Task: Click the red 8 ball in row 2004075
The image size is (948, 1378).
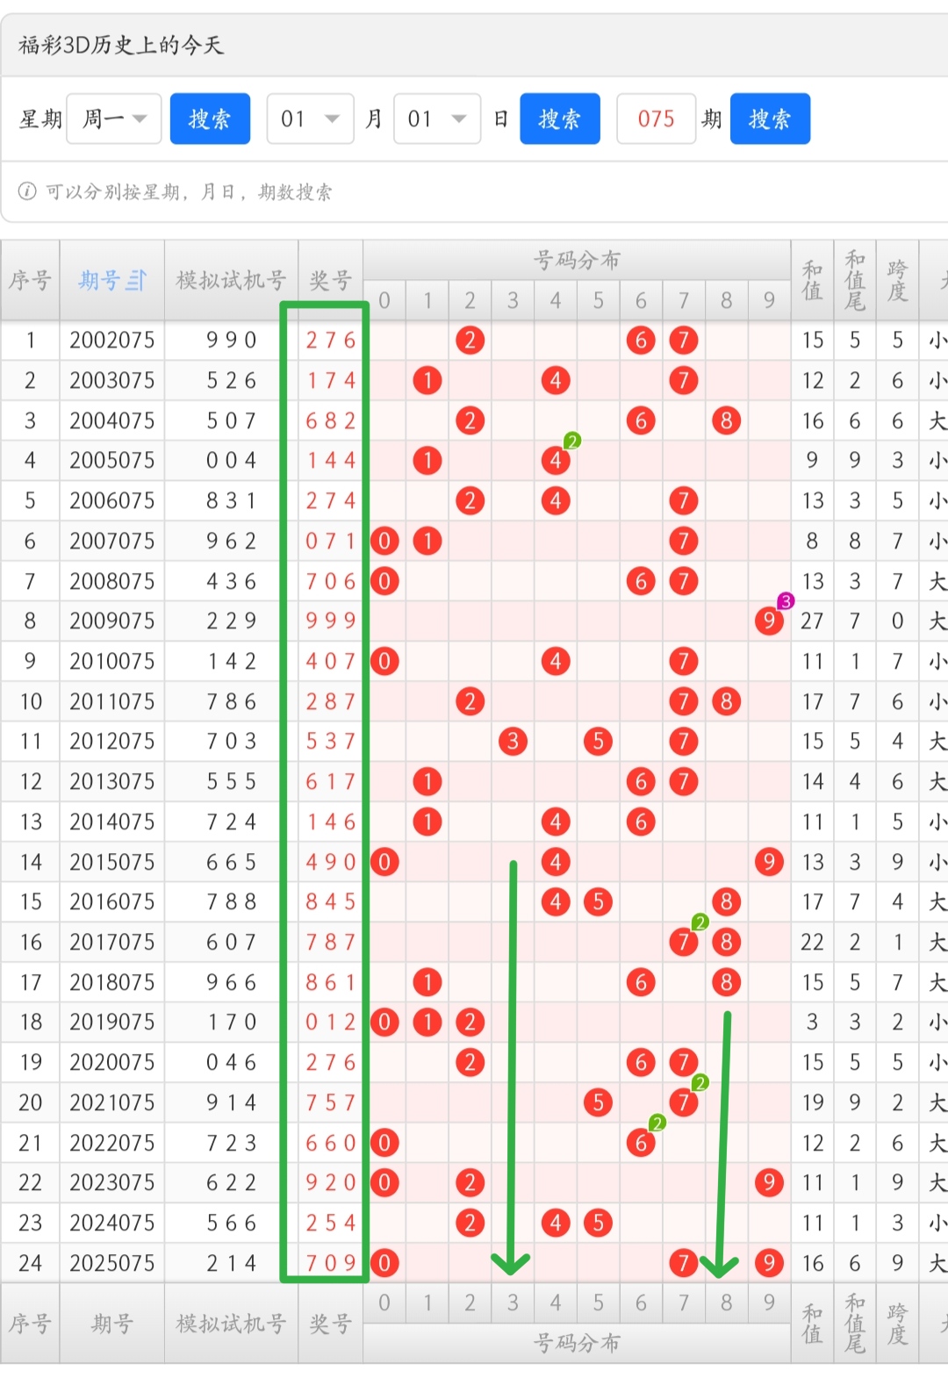Action: 726,420
